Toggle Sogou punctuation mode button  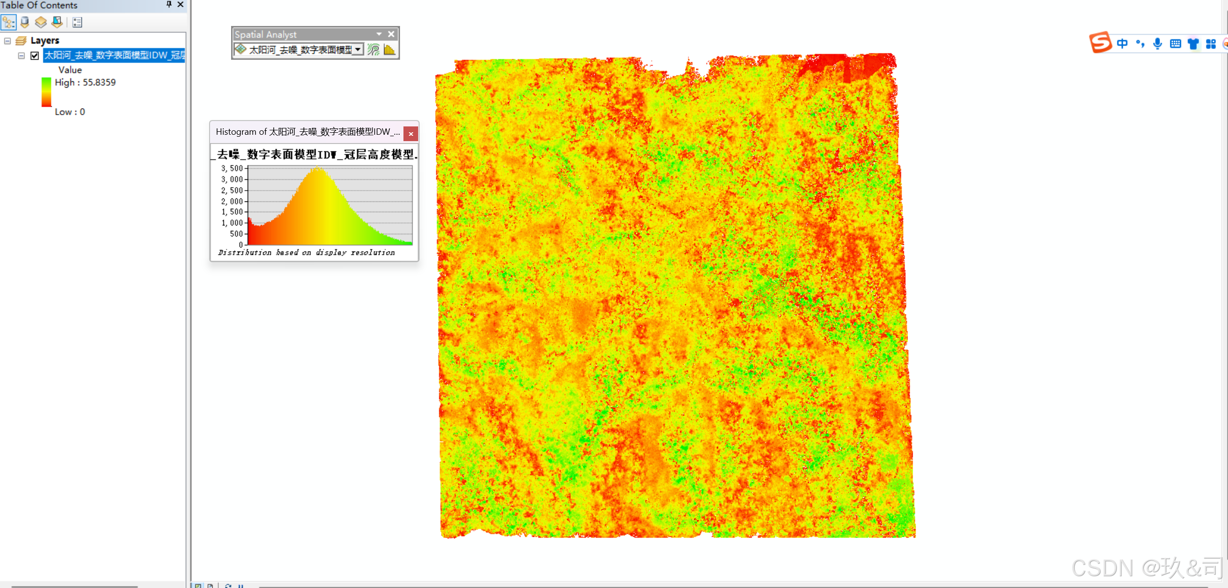click(x=1140, y=44)
